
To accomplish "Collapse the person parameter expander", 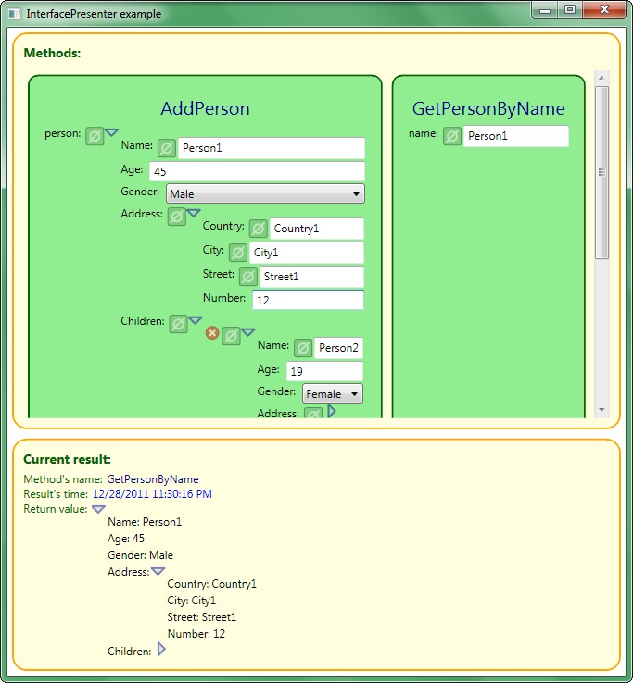I will pos(112,132).
